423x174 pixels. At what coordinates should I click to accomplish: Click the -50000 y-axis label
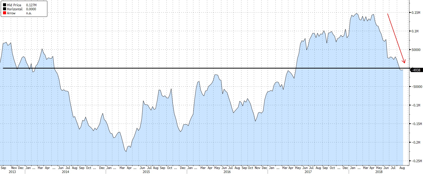pos(417,87)
